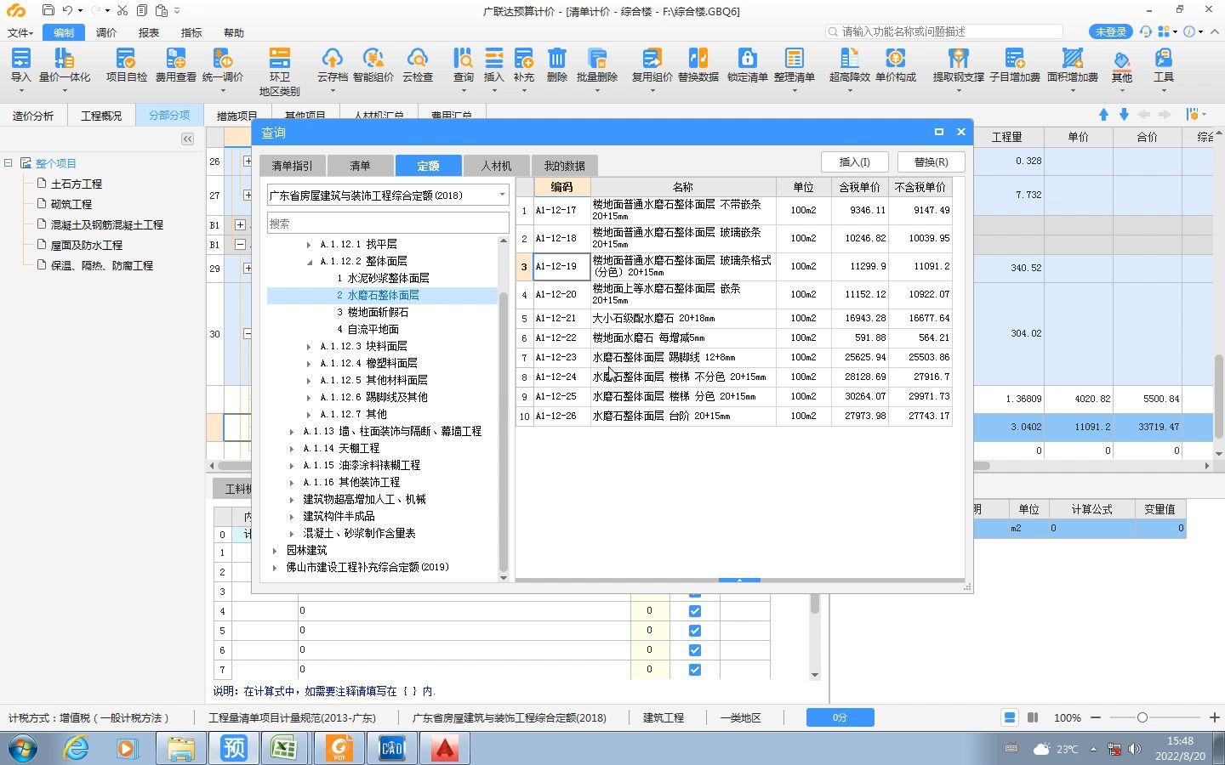Click the 锁定清单 lock list icon
This screenshot has width=1225, height=765.
click(x=747, y=65)
